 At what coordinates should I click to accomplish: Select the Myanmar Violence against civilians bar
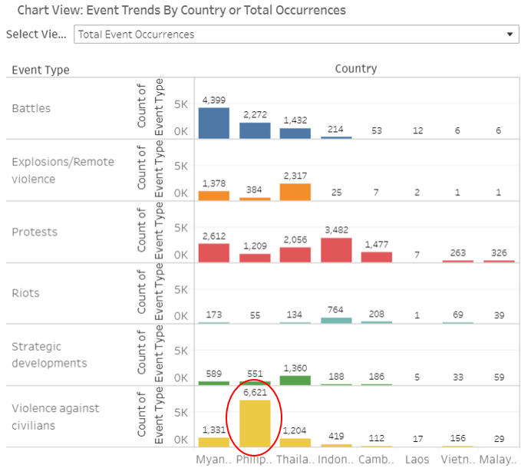tap(213, 442)
